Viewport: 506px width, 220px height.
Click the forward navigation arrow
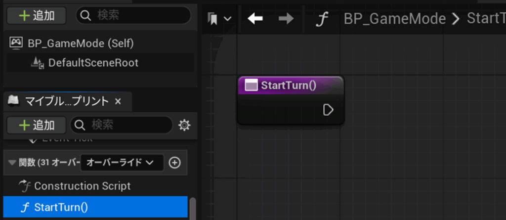(286, 19)
